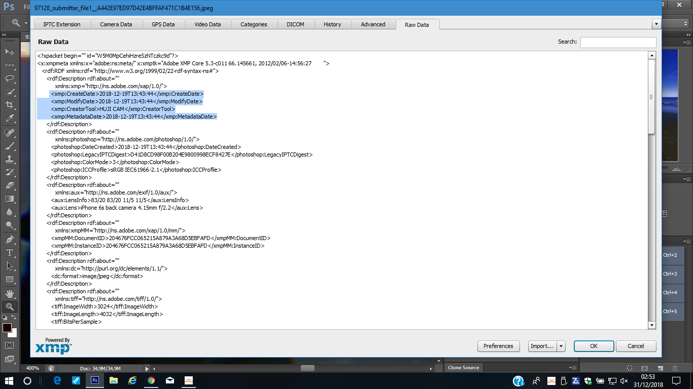This screenshot has height=389, width=693.
Task: Select the Move tool
Action: 10,52
